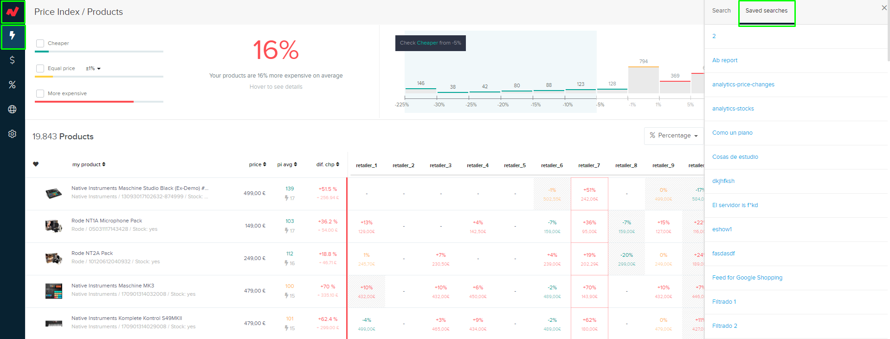Sort by pi avg column
This screenshot has height=339, width=890.
click(287, 165)
